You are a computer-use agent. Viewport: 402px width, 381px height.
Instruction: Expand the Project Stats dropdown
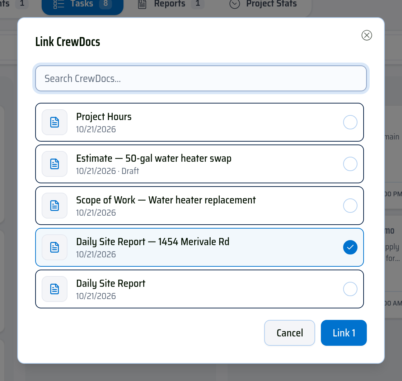point(263,4)
